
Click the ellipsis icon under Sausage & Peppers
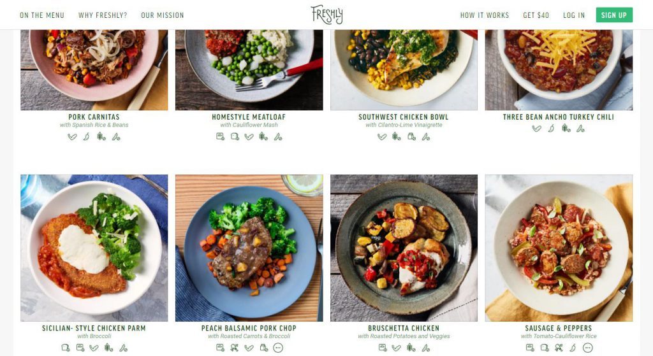pyautogui.click(x=587, y=348)
